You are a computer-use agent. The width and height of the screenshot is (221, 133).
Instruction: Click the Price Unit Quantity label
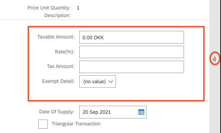point(49,8)
